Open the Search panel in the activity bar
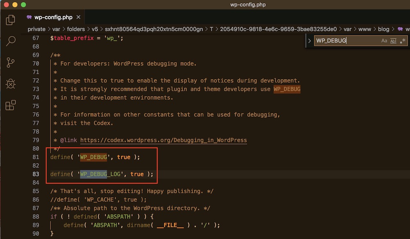This screenshot has width=410, height=239. coord(10,41)
